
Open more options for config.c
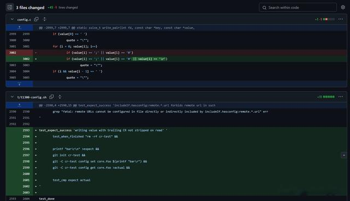341,19
